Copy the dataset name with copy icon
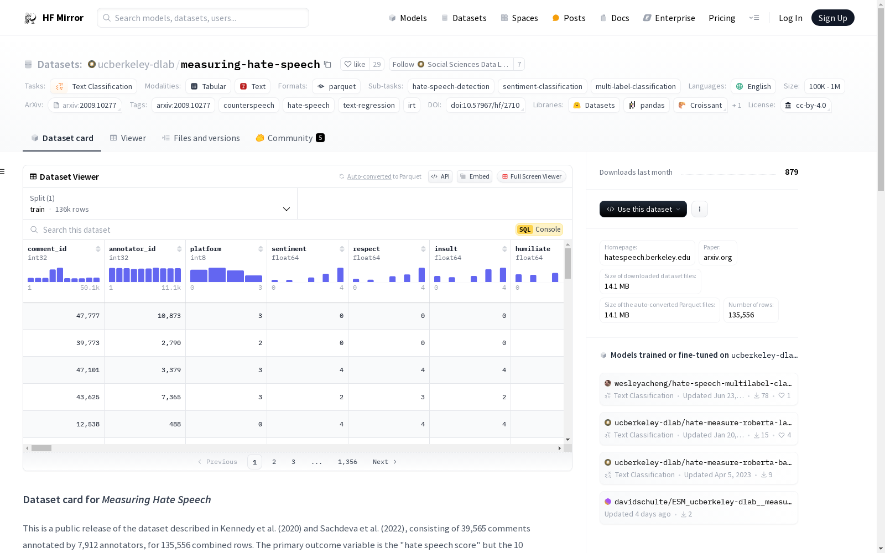Viewport: 885px width, 553px height. pyautogui.click(x=327, y=64)
